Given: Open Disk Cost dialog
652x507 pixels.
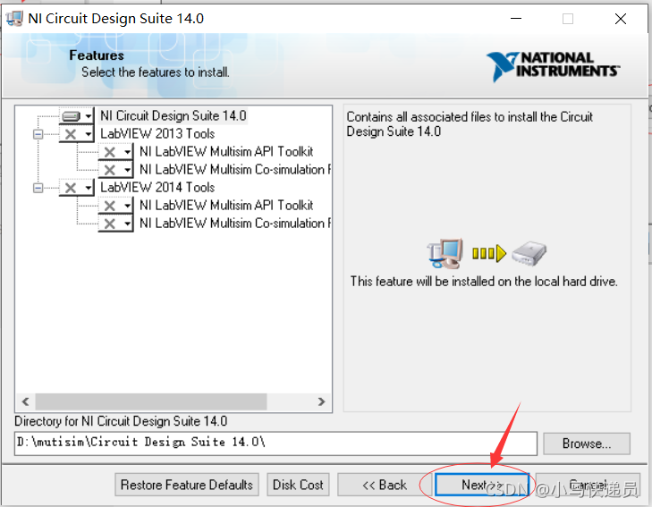Looking at the screenshot, I should click(x=298, y=485).
